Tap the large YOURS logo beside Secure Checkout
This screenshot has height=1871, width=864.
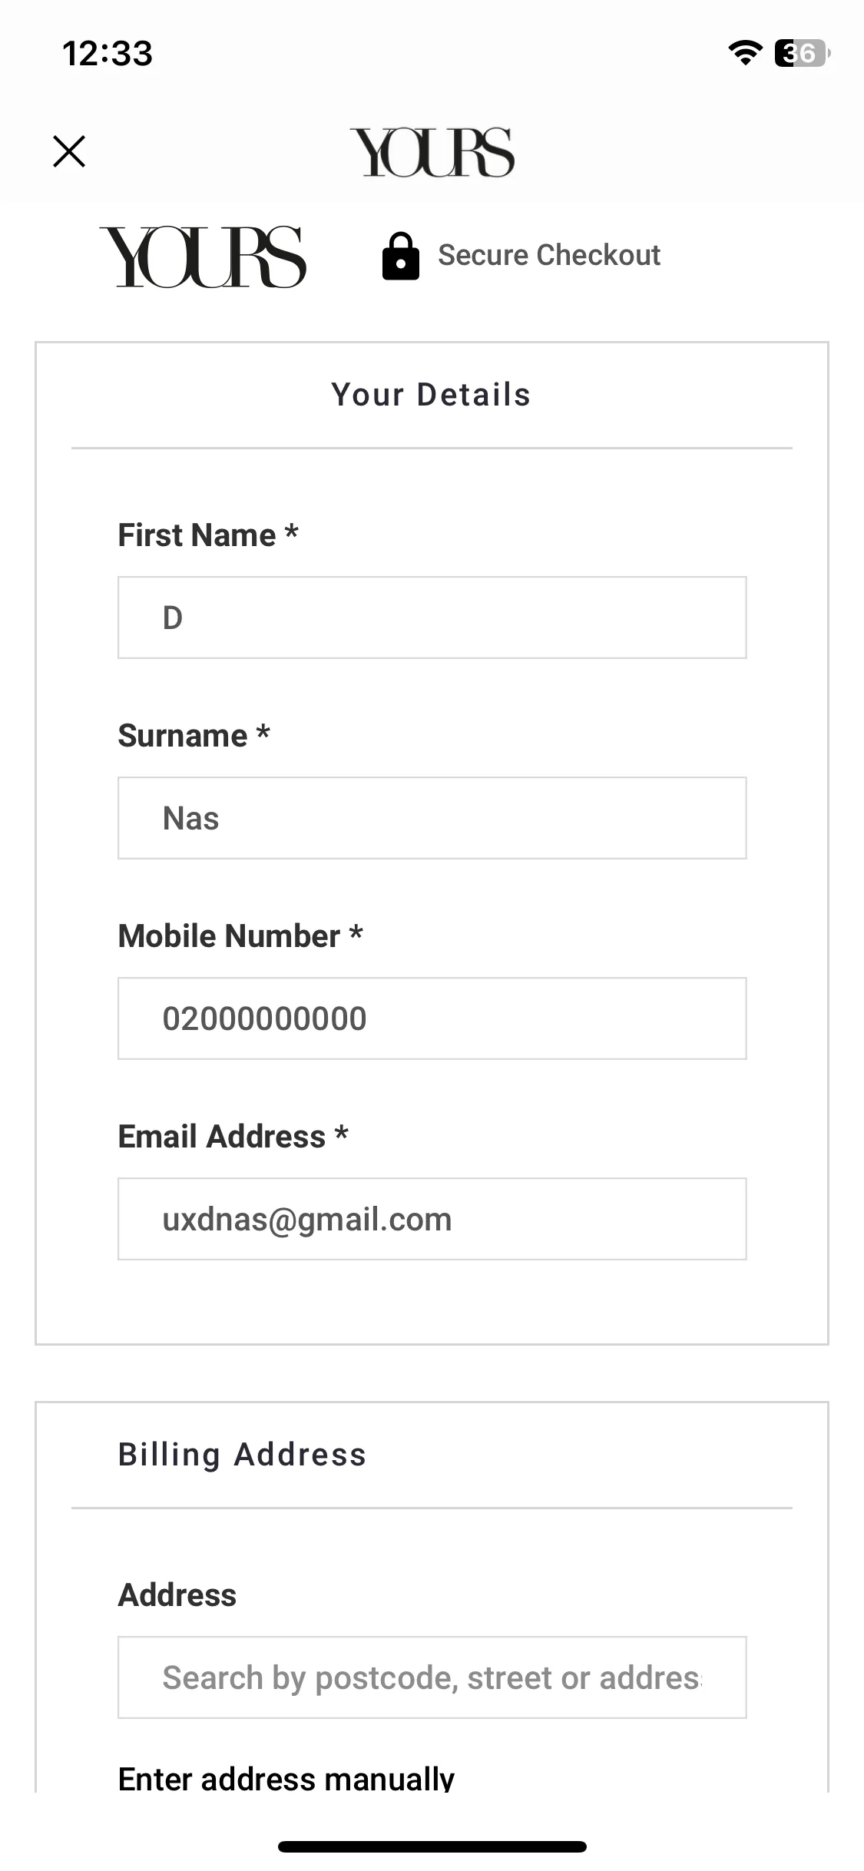click(203, 257)
